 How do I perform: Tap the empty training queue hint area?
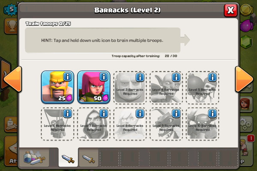pyautogui.click(x=103, y=40)
